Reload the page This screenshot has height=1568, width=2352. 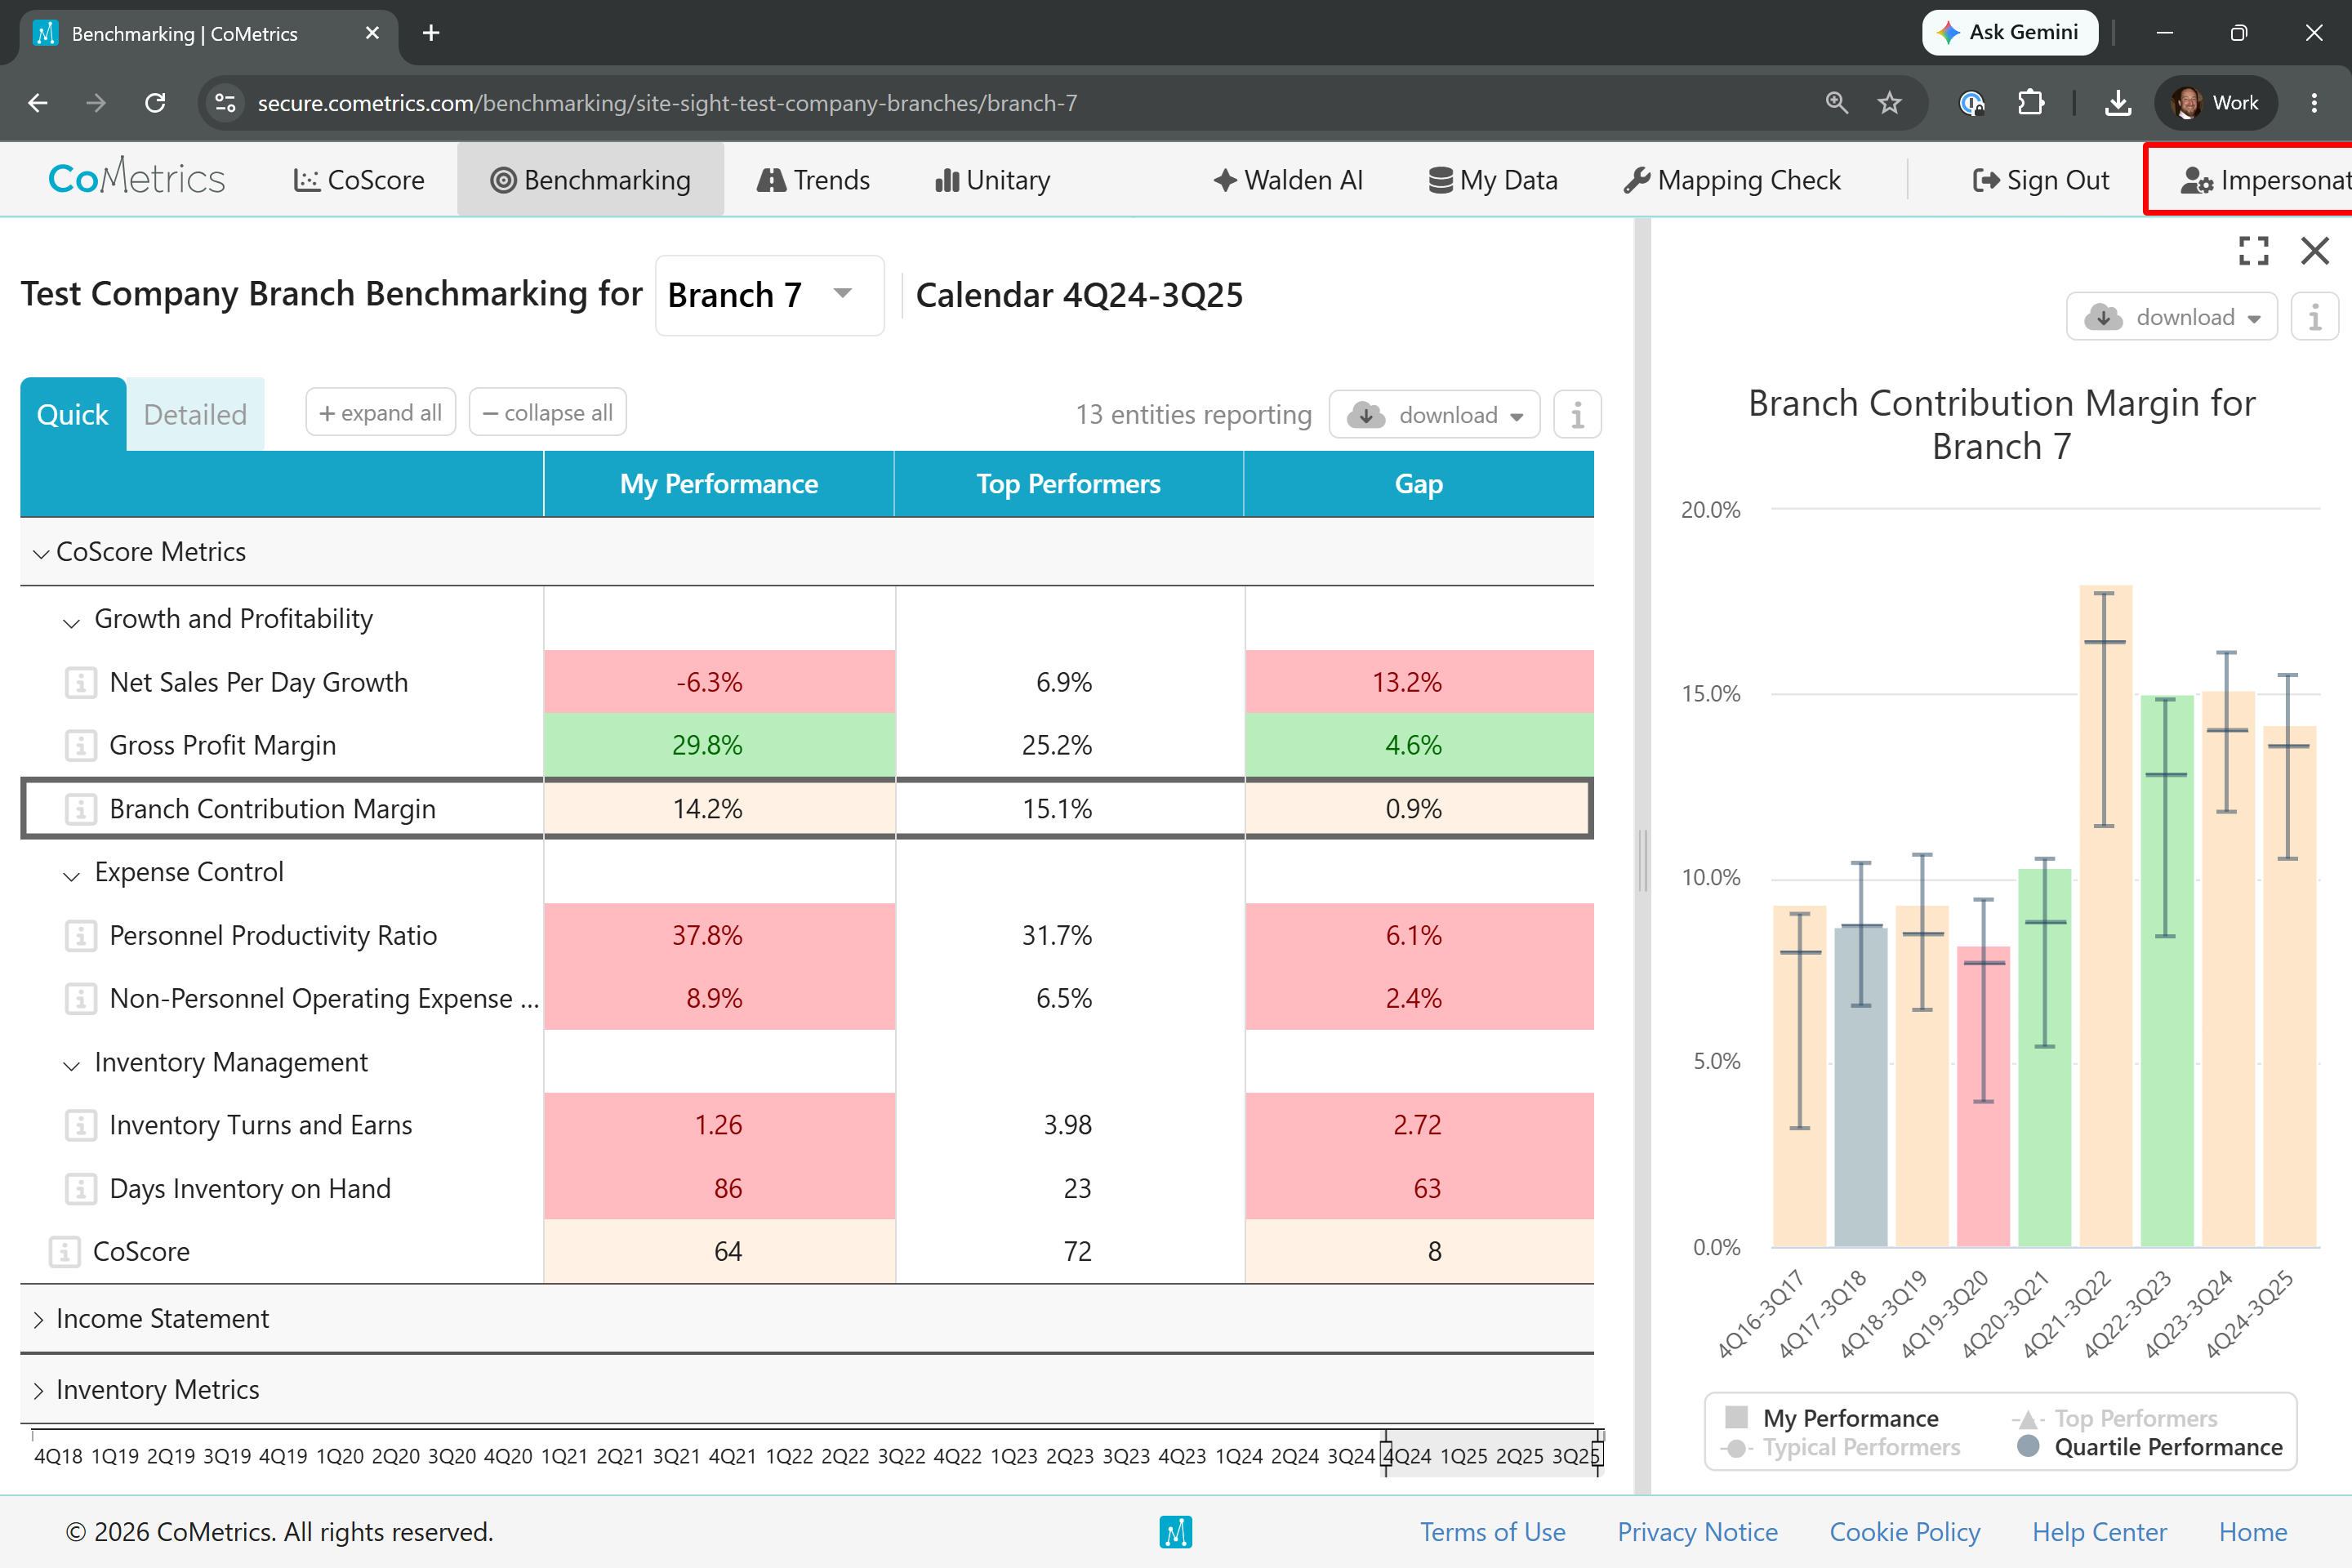click(155, 103)
